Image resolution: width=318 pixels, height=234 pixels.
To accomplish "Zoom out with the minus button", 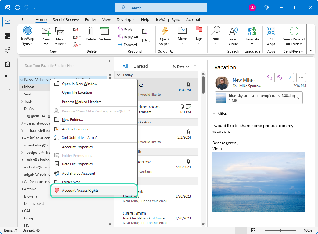I will pos(263,230).
